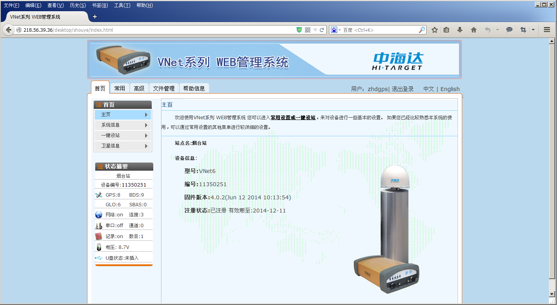Expand the 主页 sidebar arrow
Viewport: 557px width, 305px height.
pos(146,115)
